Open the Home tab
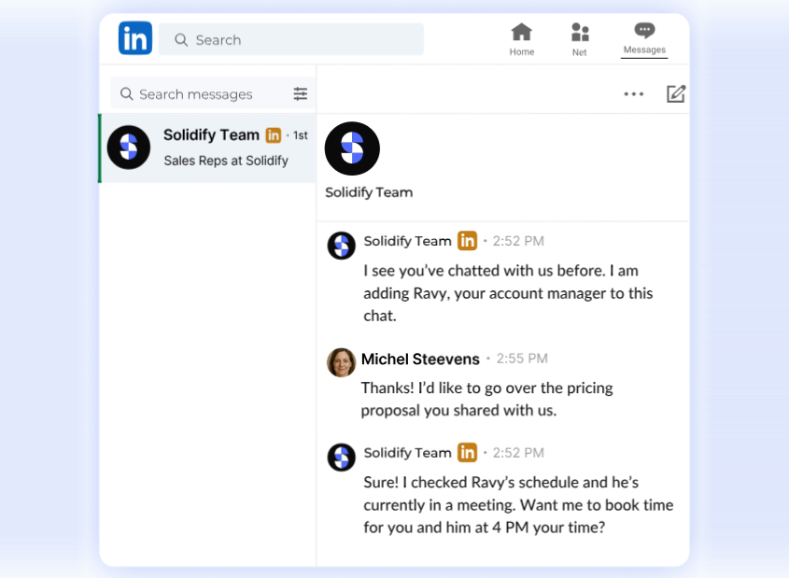 (521, 39)
